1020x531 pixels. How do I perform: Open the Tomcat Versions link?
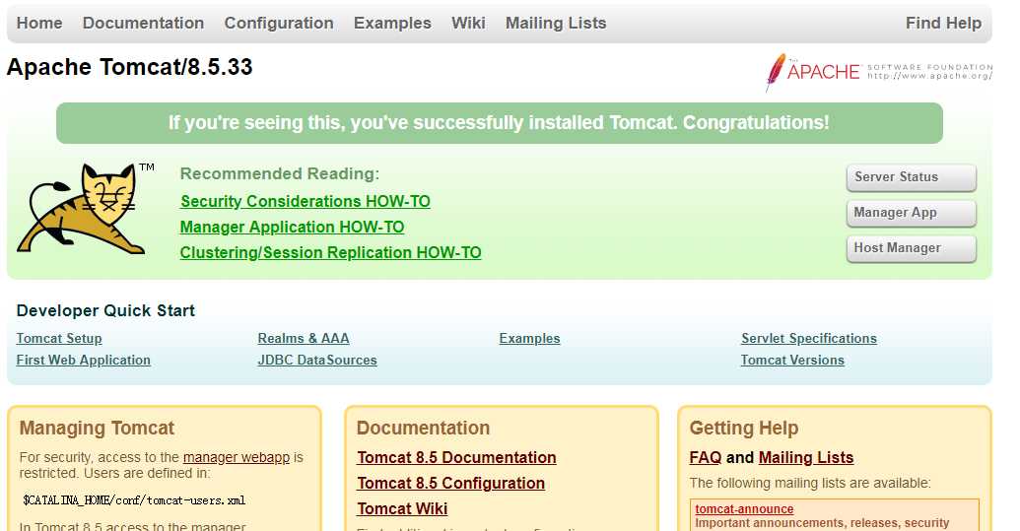pyautogui.click(x=792, y=360)
